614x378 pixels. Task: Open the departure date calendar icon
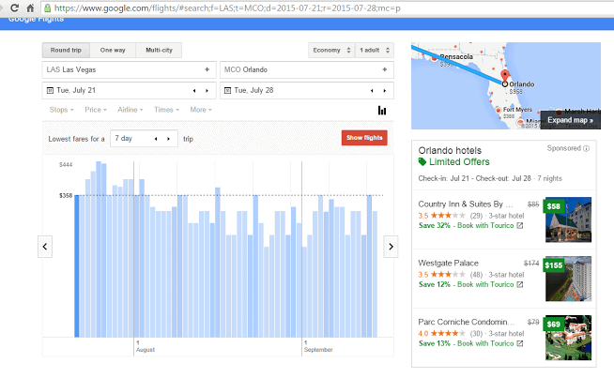pyautogui.click(x=50, y=90)
